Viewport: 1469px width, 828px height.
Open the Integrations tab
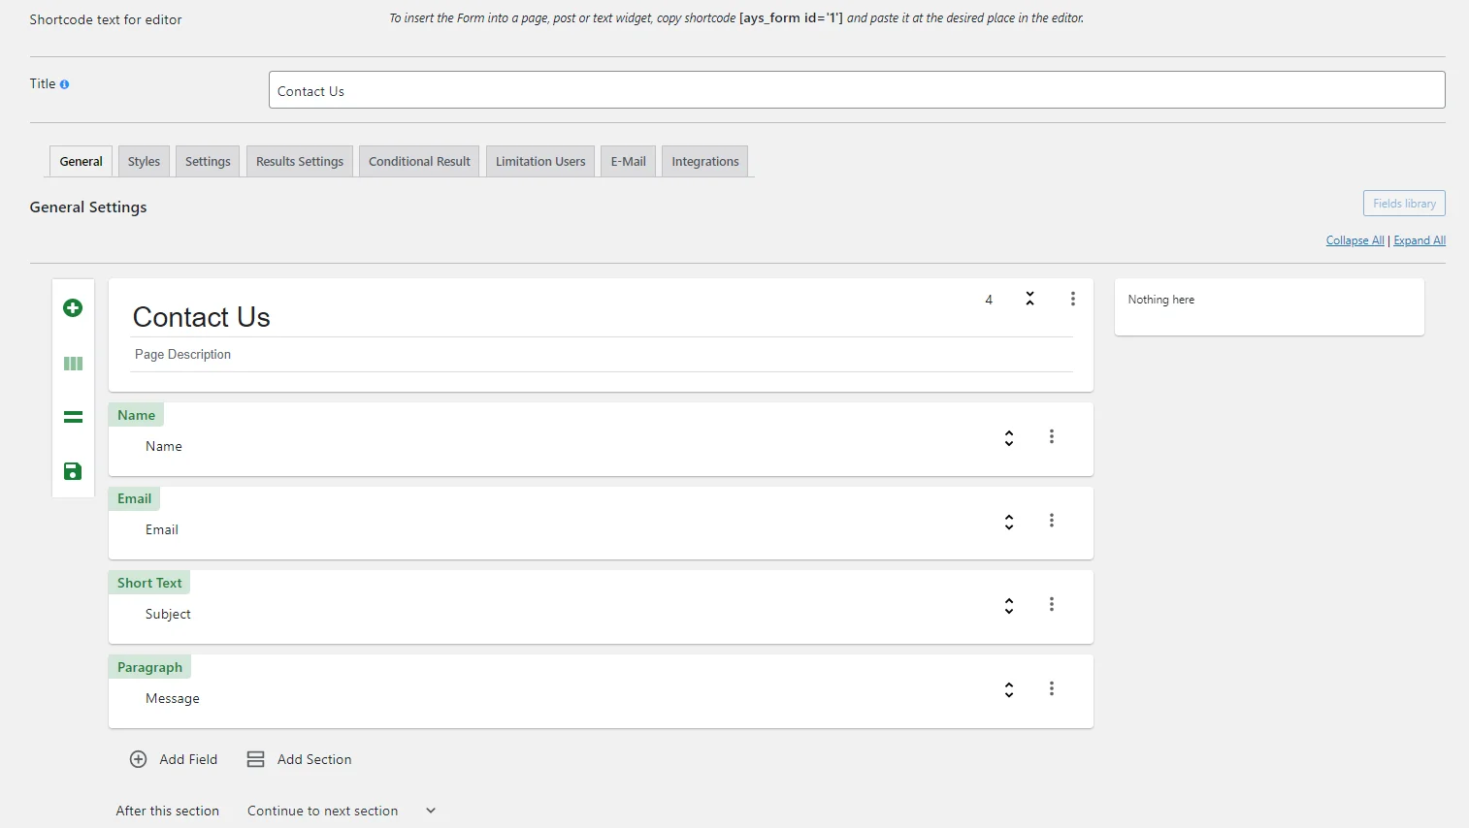point(705,162)
